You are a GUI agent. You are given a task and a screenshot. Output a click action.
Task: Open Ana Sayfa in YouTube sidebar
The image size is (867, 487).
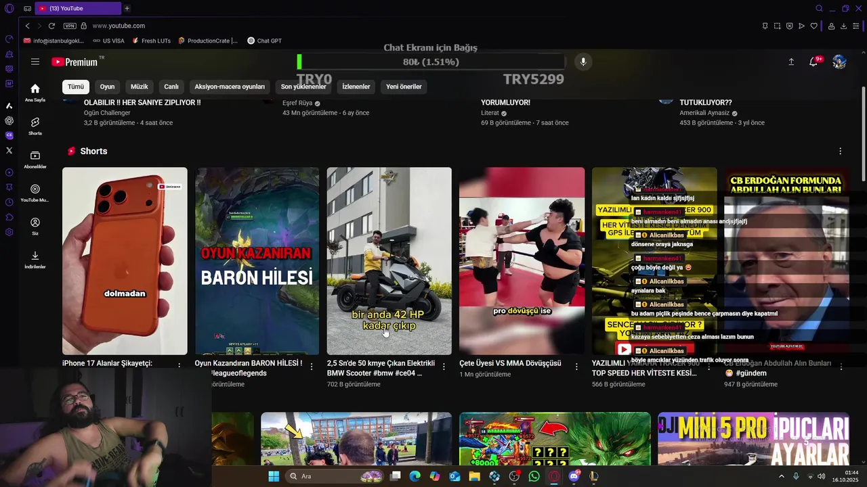point(35,93)
